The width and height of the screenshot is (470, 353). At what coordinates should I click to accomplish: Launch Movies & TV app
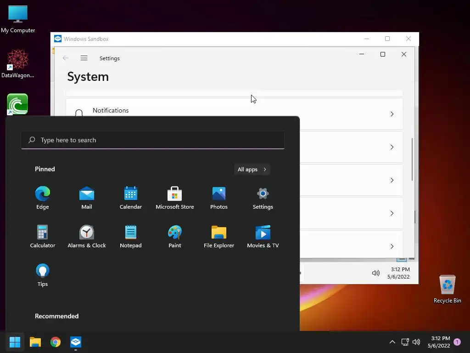point(263,237)
